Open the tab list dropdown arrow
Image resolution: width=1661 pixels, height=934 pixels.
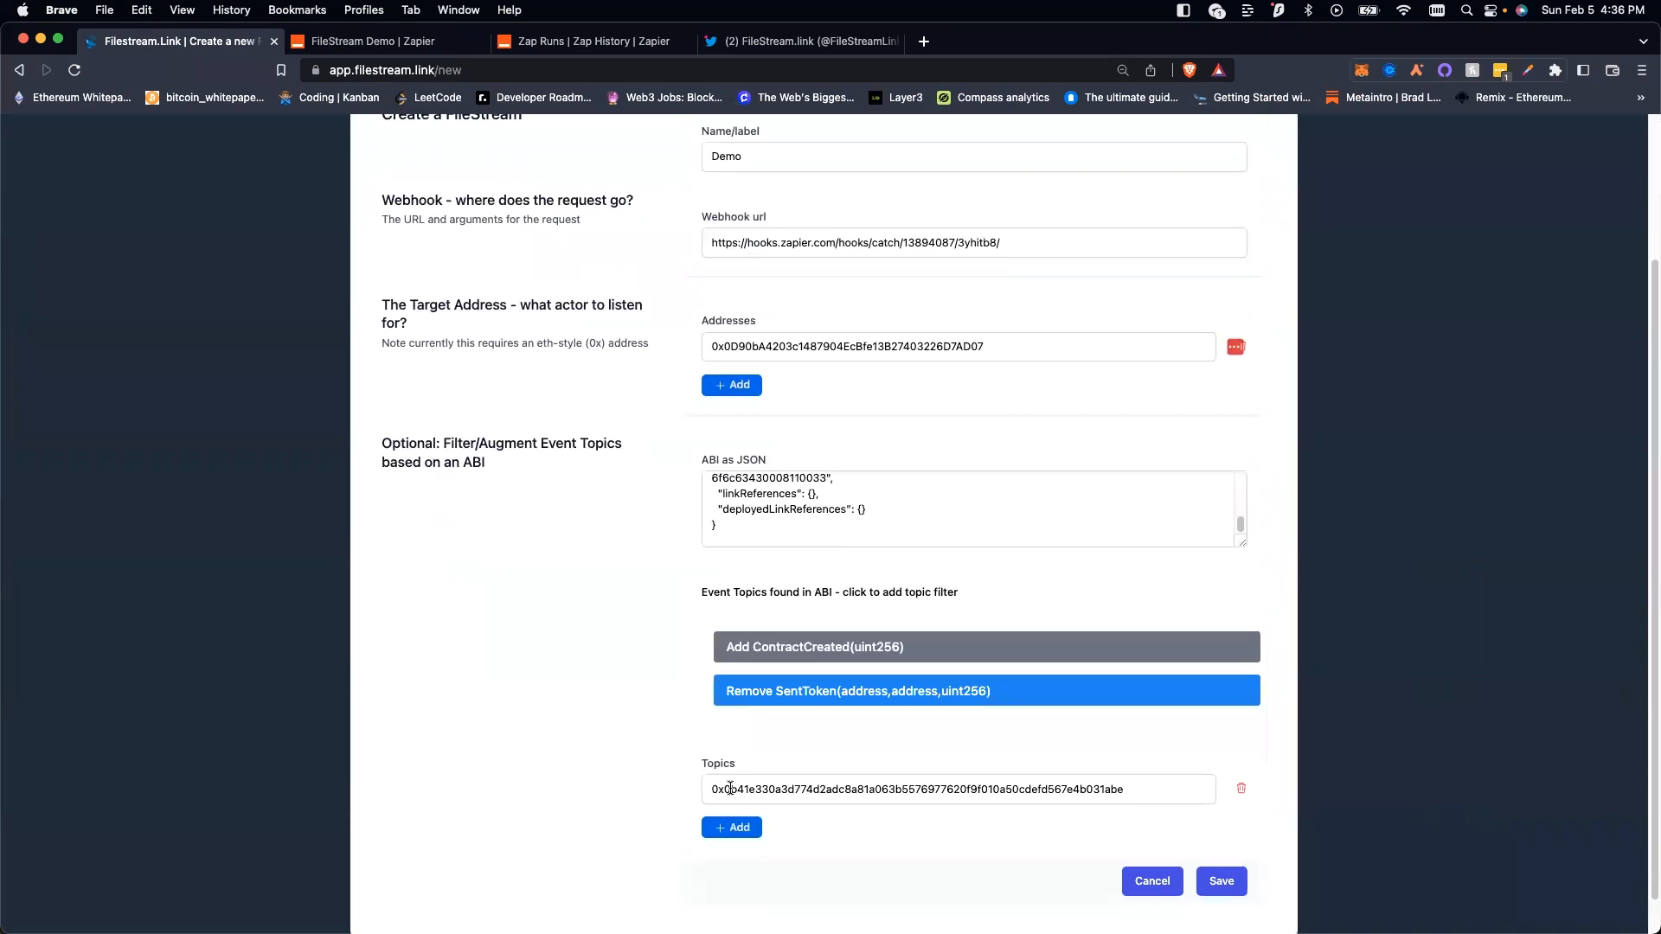pyautogui.click(x=1643, y=41)
